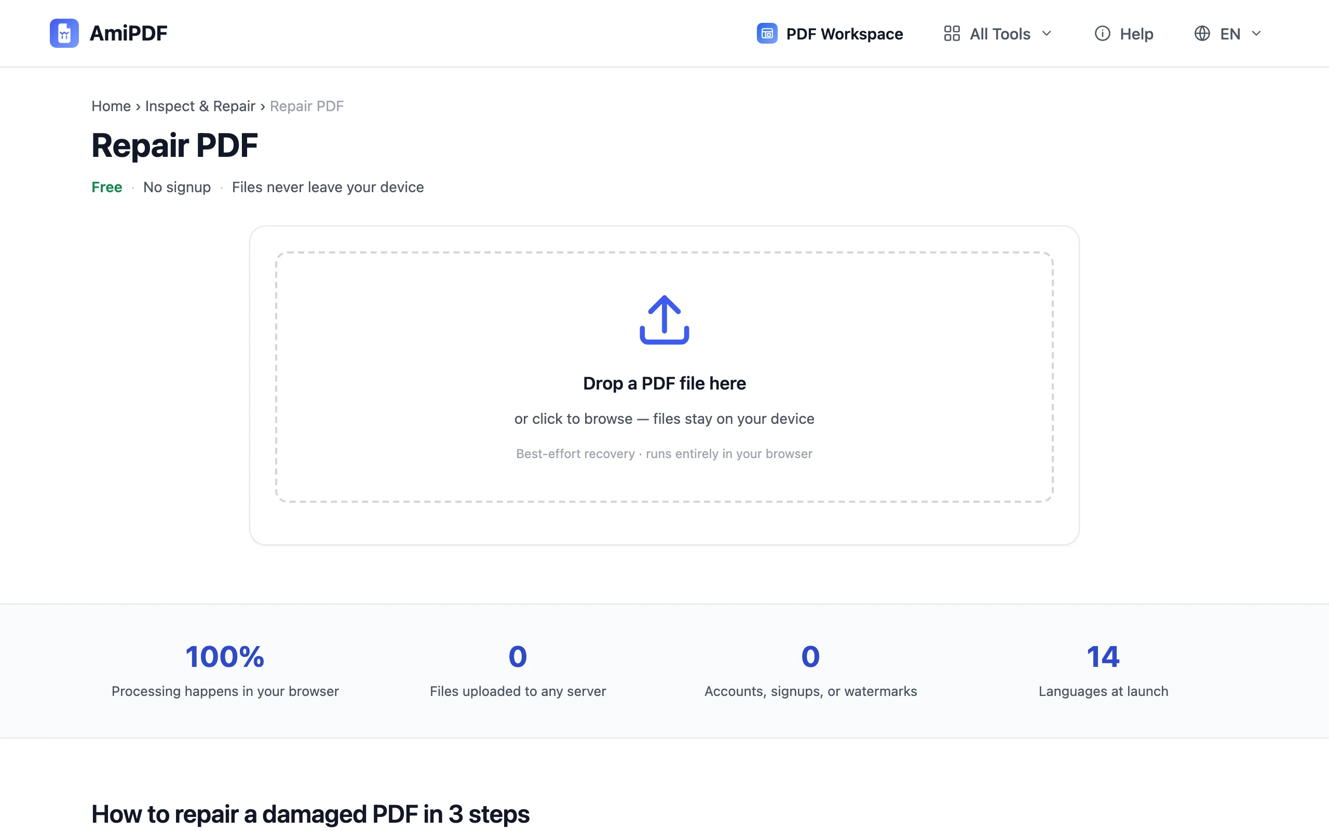Click 'Accounts, signups, or watermarks' caption

coord(810,691)
